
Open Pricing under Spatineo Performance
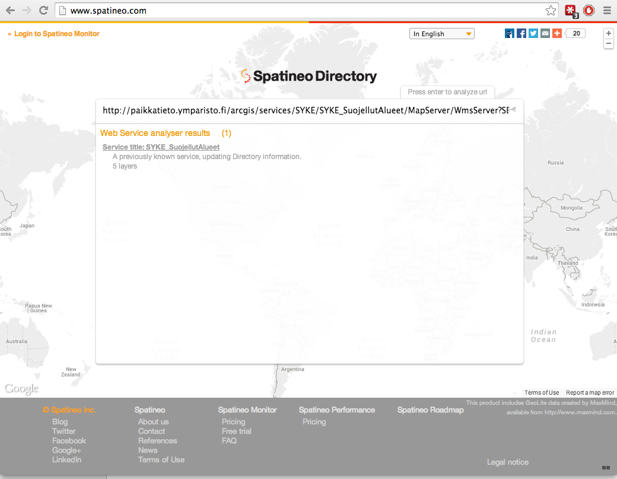(314, 421)
